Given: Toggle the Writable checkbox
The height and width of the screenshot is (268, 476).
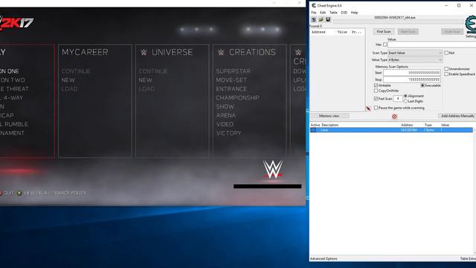Looking at the screenshot, I should 376,86.
